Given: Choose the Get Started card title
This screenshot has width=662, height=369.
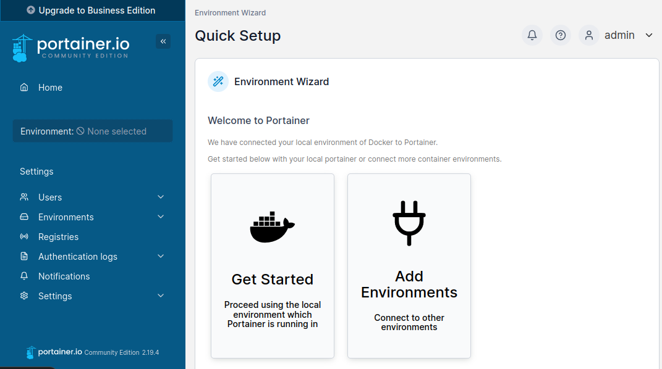Looking at the screenshot, I should (273, 280).
